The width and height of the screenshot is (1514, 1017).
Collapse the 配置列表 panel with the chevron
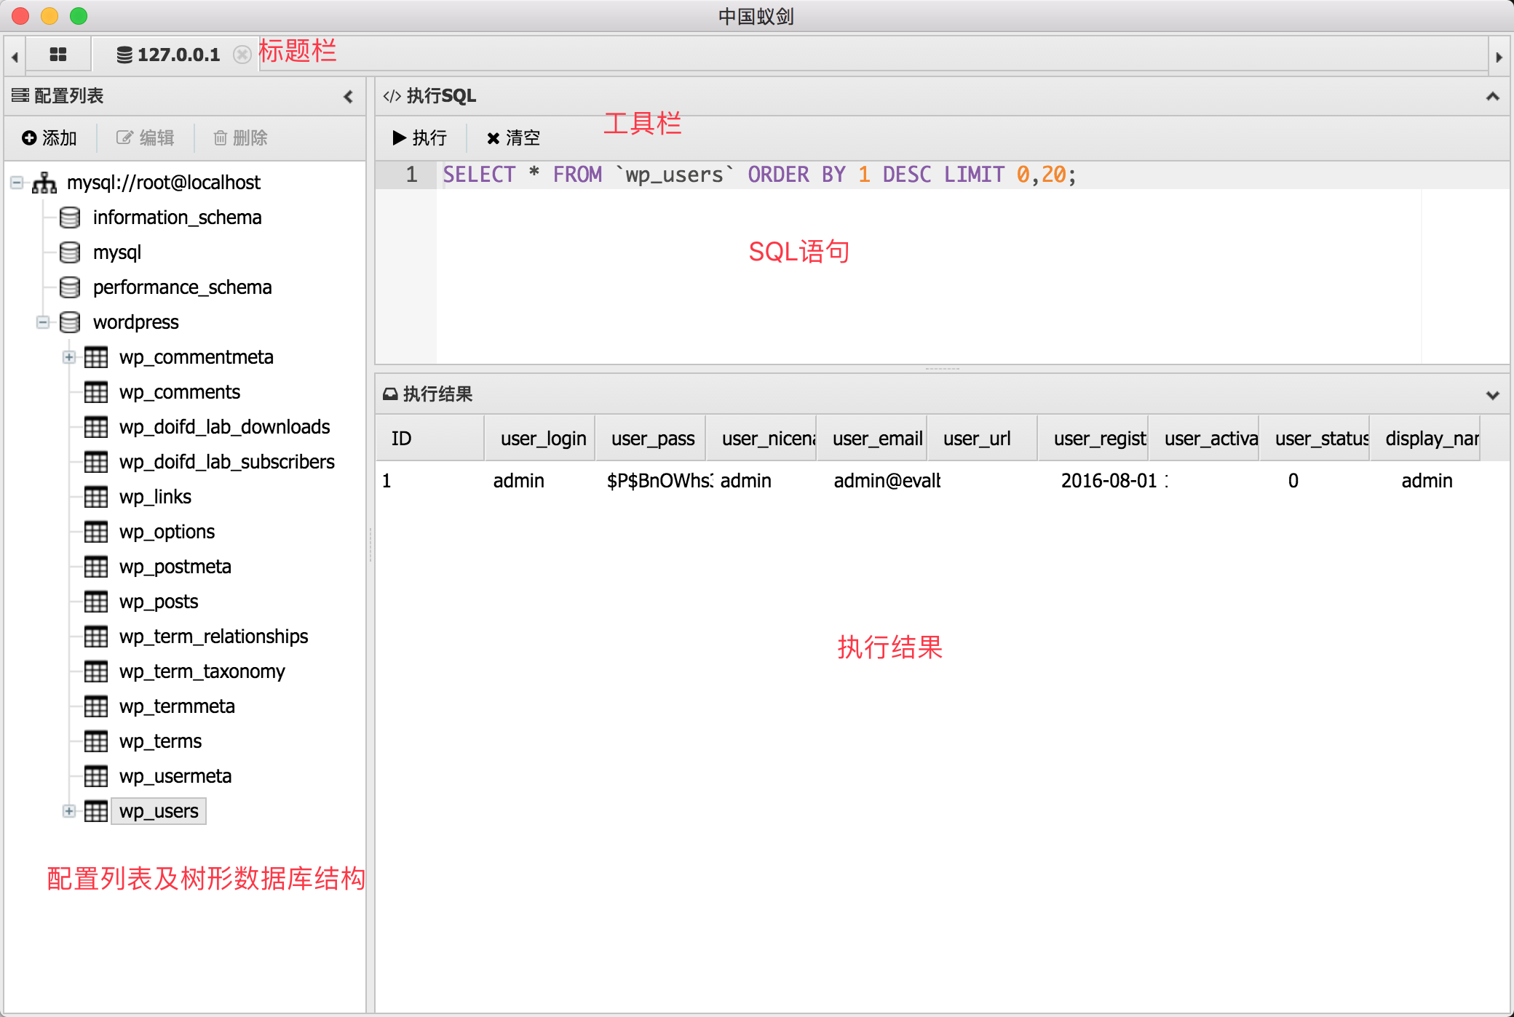(348, 96)
